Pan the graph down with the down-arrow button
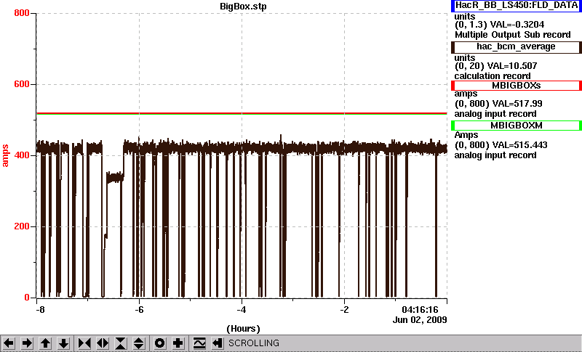 point(63,343)
